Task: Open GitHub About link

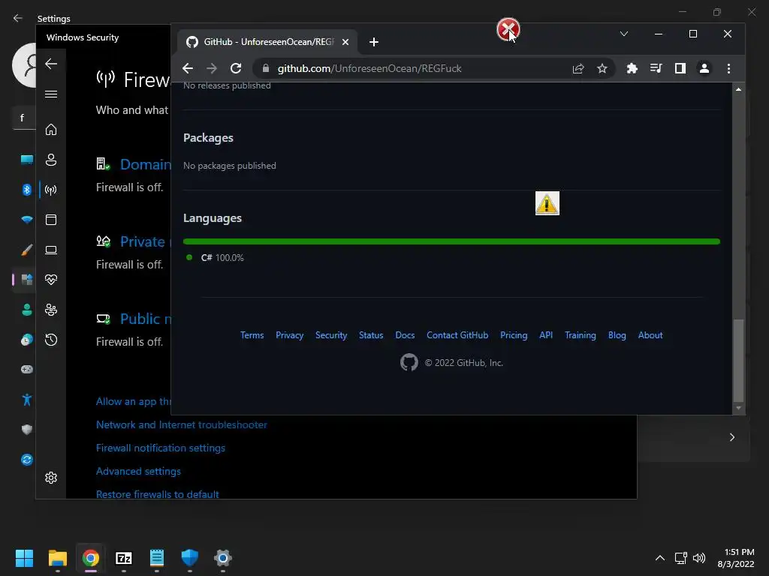Action: (x=650, y=335)
